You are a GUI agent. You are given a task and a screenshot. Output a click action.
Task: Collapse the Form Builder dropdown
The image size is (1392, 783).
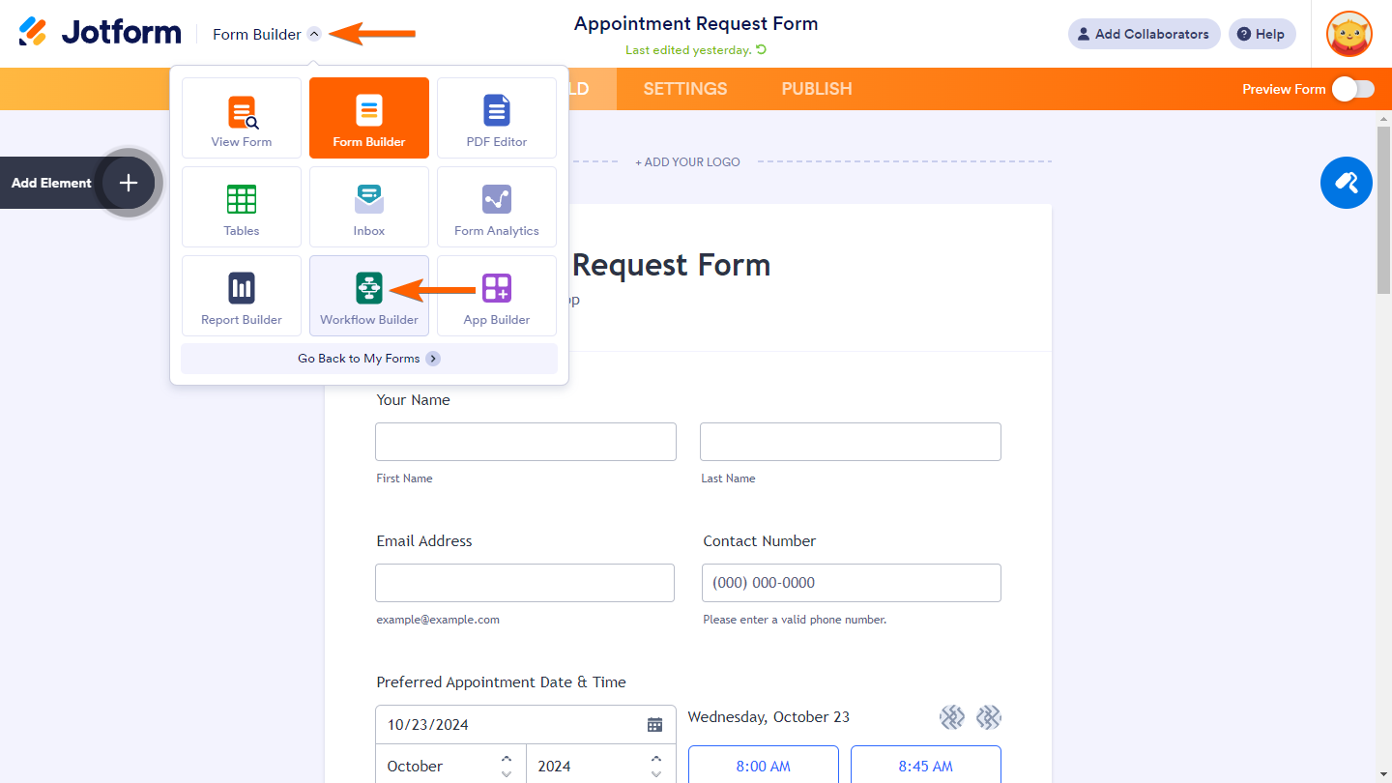click(x=314, y=34)
